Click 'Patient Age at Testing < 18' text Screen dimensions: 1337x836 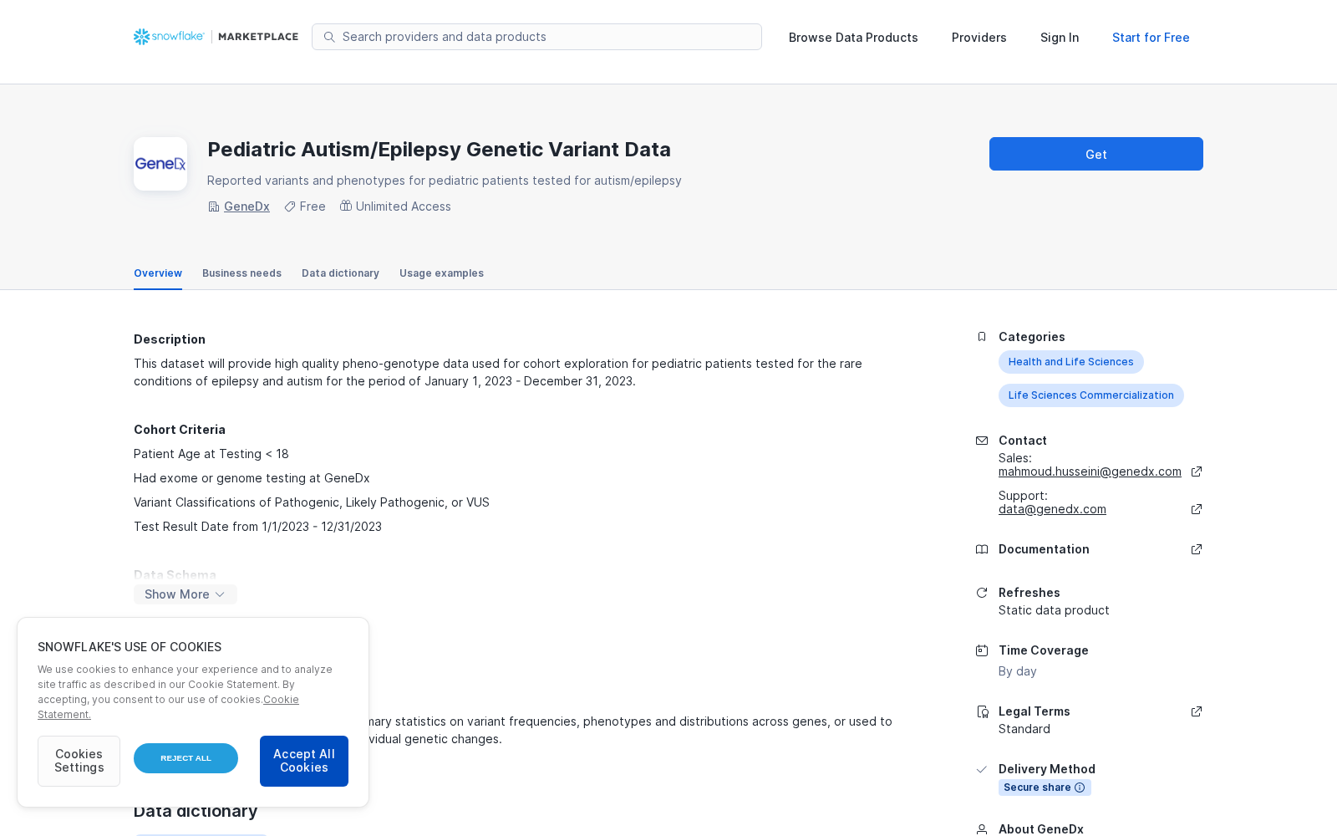coord(211,454)
